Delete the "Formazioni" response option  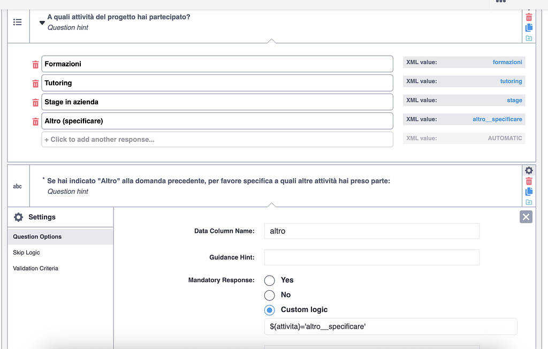point(35,64)
